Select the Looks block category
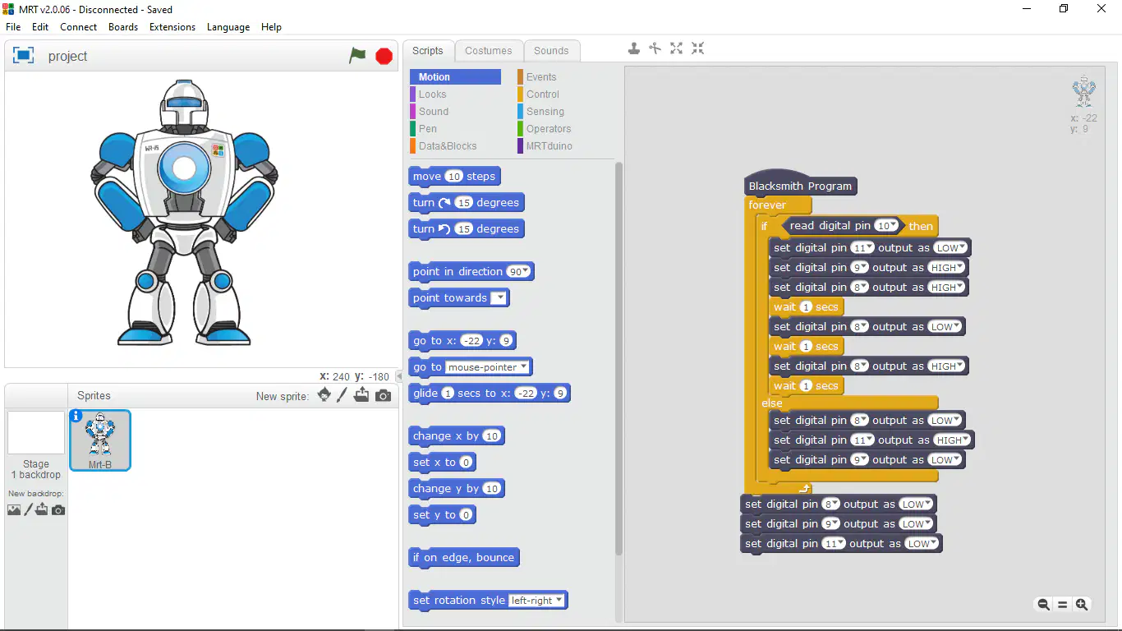1122x631 pixels. click(x=432, y=94)
